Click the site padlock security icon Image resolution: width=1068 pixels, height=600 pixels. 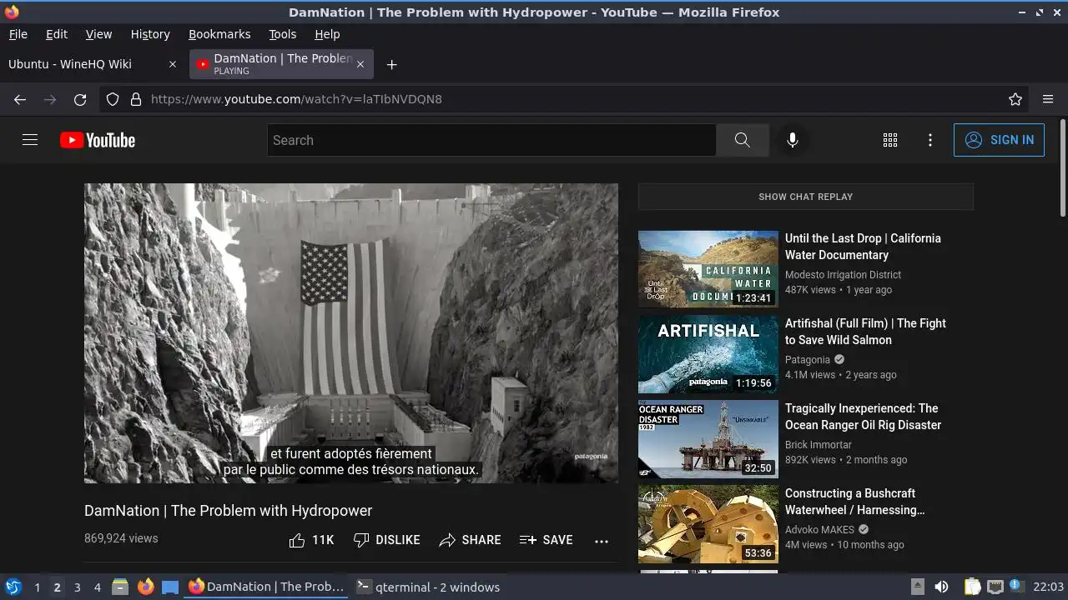coord(136,99)
